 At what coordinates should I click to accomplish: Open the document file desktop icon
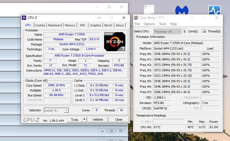(x=149, y=10)
